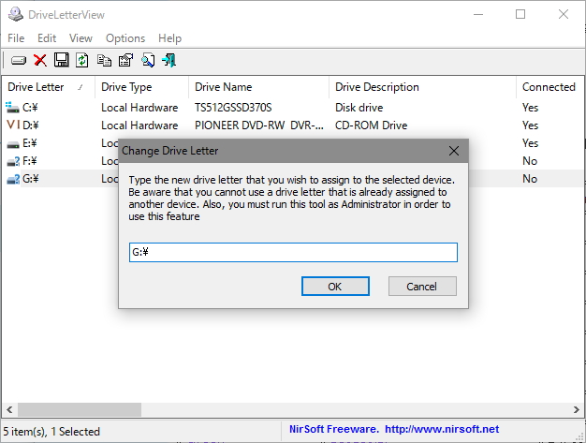
Task: Click the Change Drive Letter toolbar icon
Action: (19, 60)
